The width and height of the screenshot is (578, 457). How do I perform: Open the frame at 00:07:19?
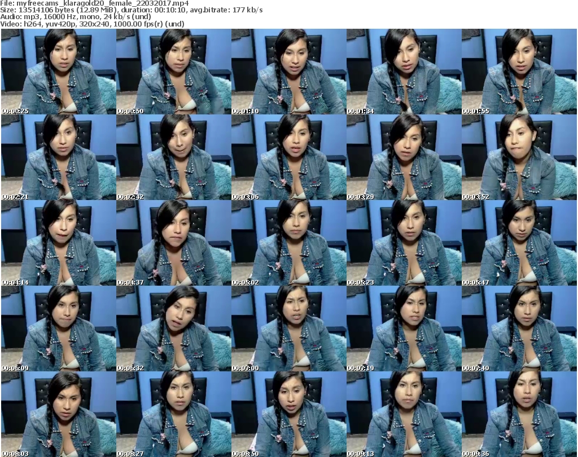pos(404,329)
